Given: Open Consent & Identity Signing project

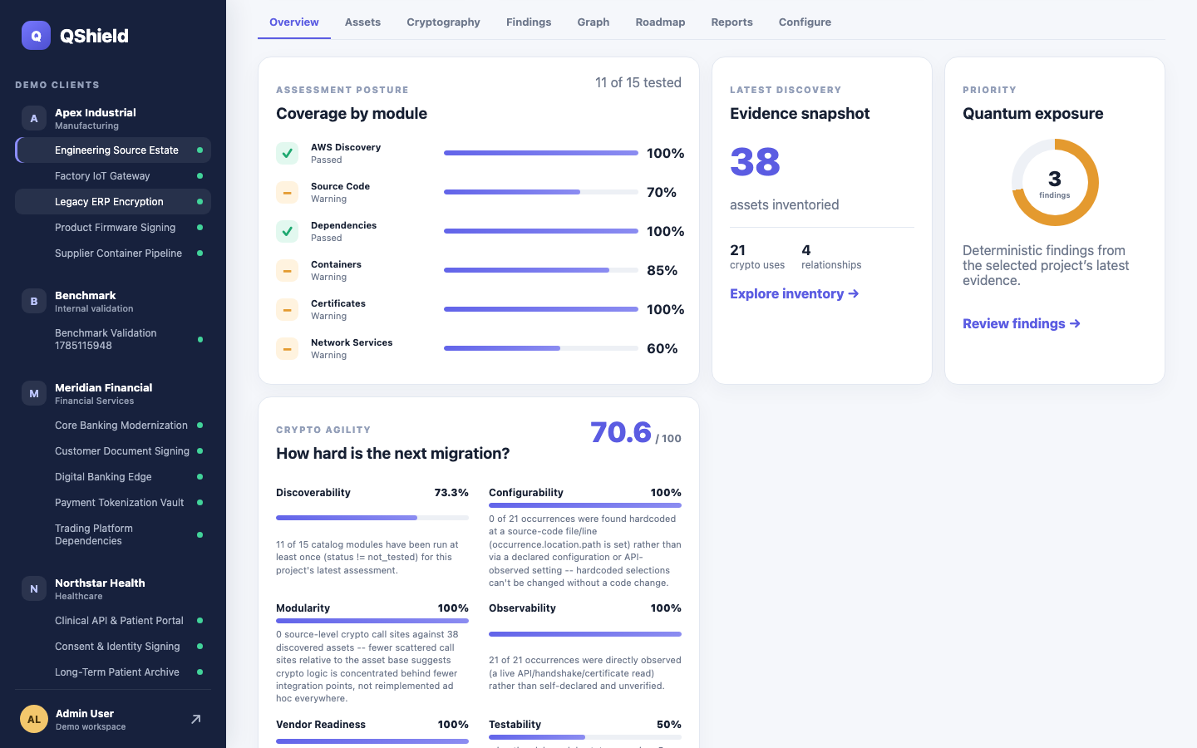Looking at the screenshot, I should tap(113, 647).
